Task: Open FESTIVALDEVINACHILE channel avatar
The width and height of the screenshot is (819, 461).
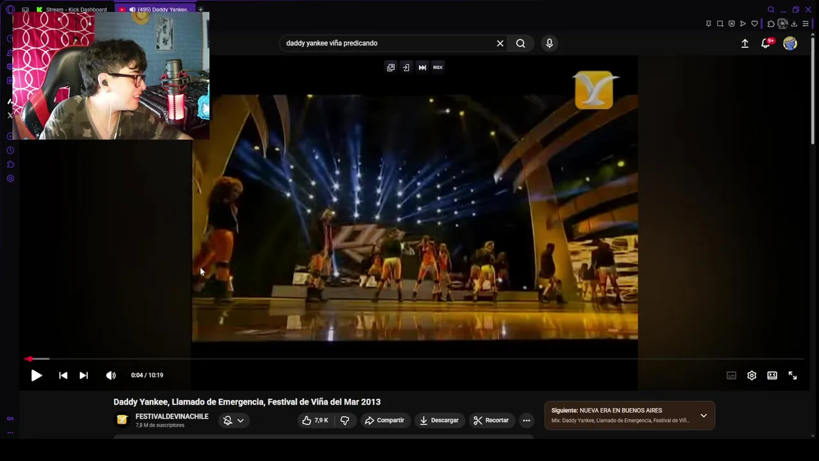Action: (122, 420)
